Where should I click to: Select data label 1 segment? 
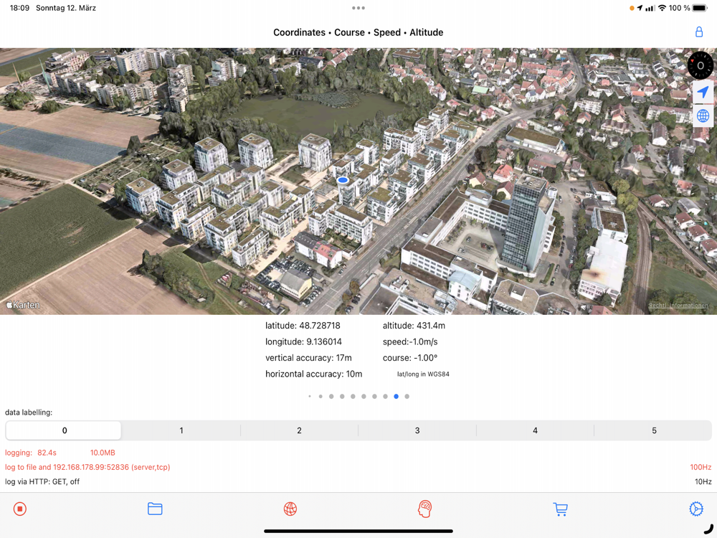click(x=181, y=430)
